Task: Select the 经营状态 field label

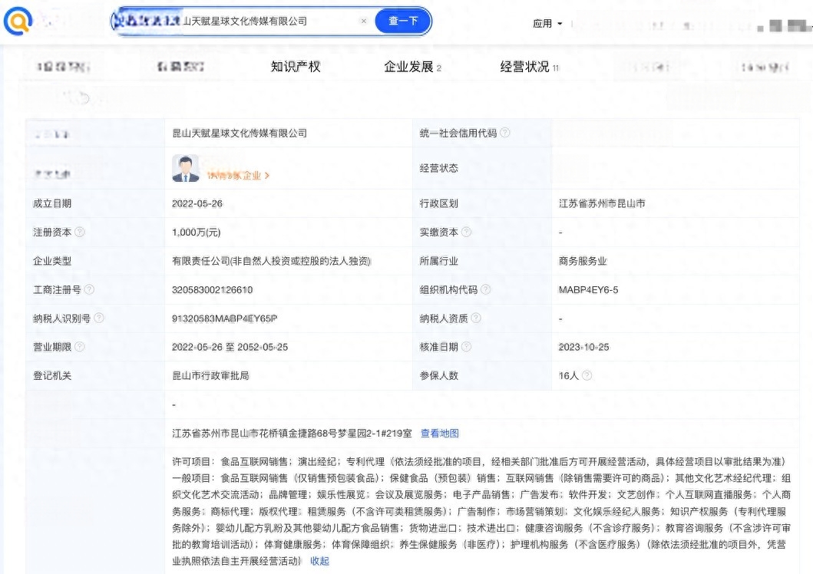Action: [x=439, y=168]
